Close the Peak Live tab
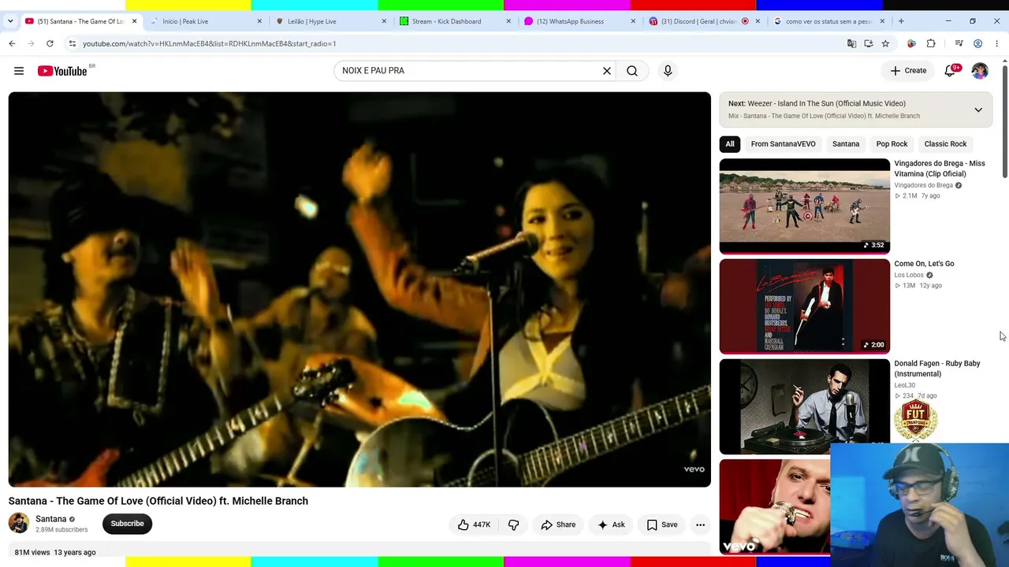 click(x=259, y=21)
